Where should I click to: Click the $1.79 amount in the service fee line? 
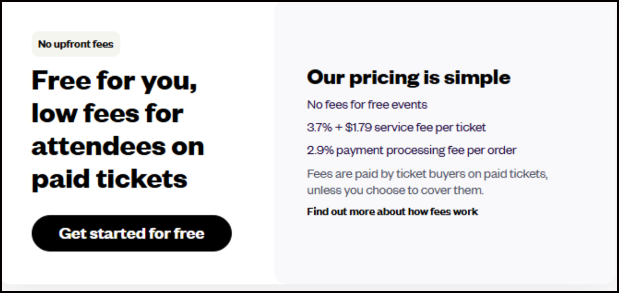pyautogui.click(x=358, y=128)
